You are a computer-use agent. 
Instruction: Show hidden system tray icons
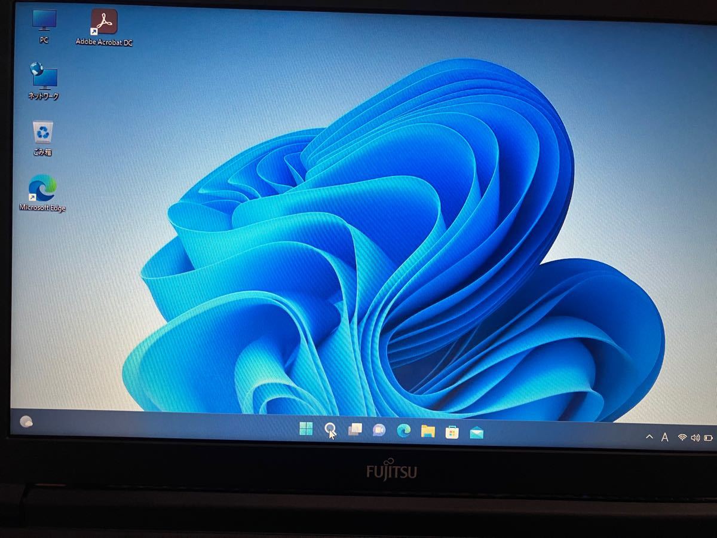(649, 437)
